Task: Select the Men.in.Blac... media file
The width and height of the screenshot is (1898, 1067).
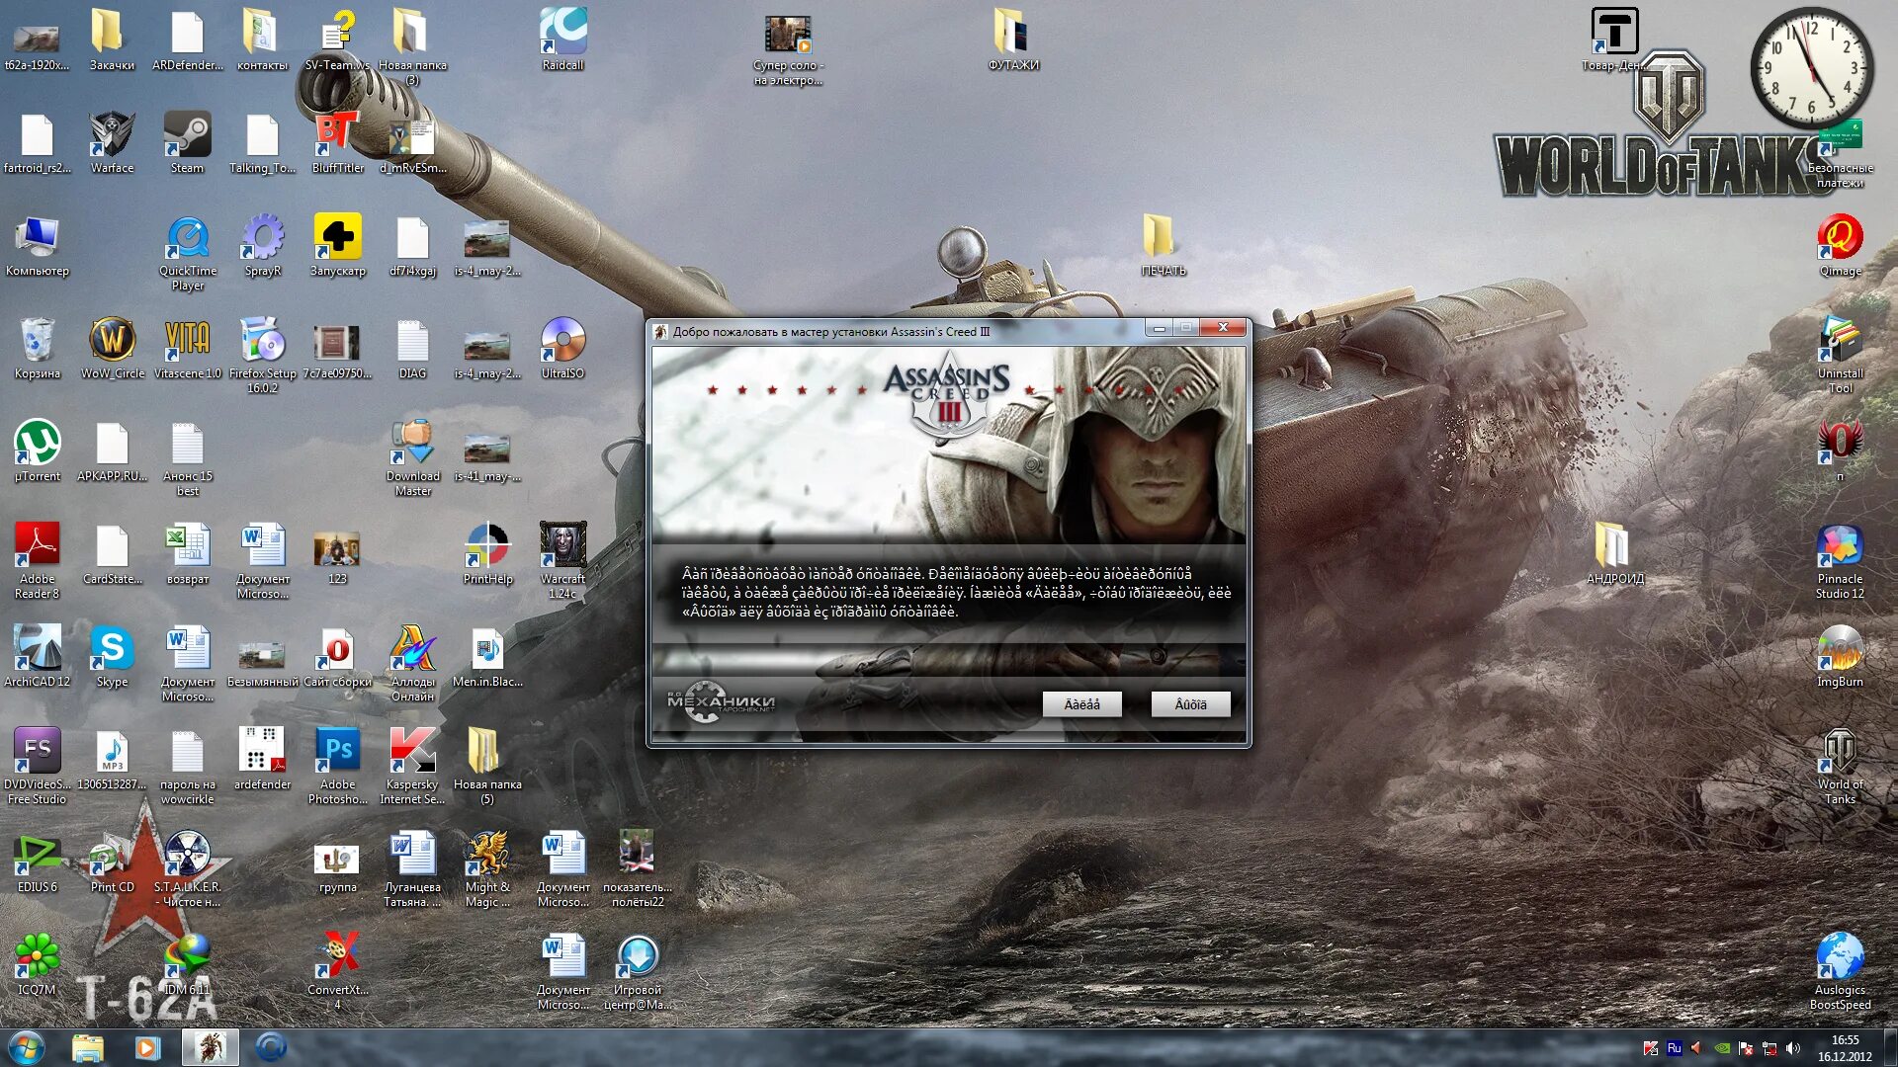Action: point(487,656)
